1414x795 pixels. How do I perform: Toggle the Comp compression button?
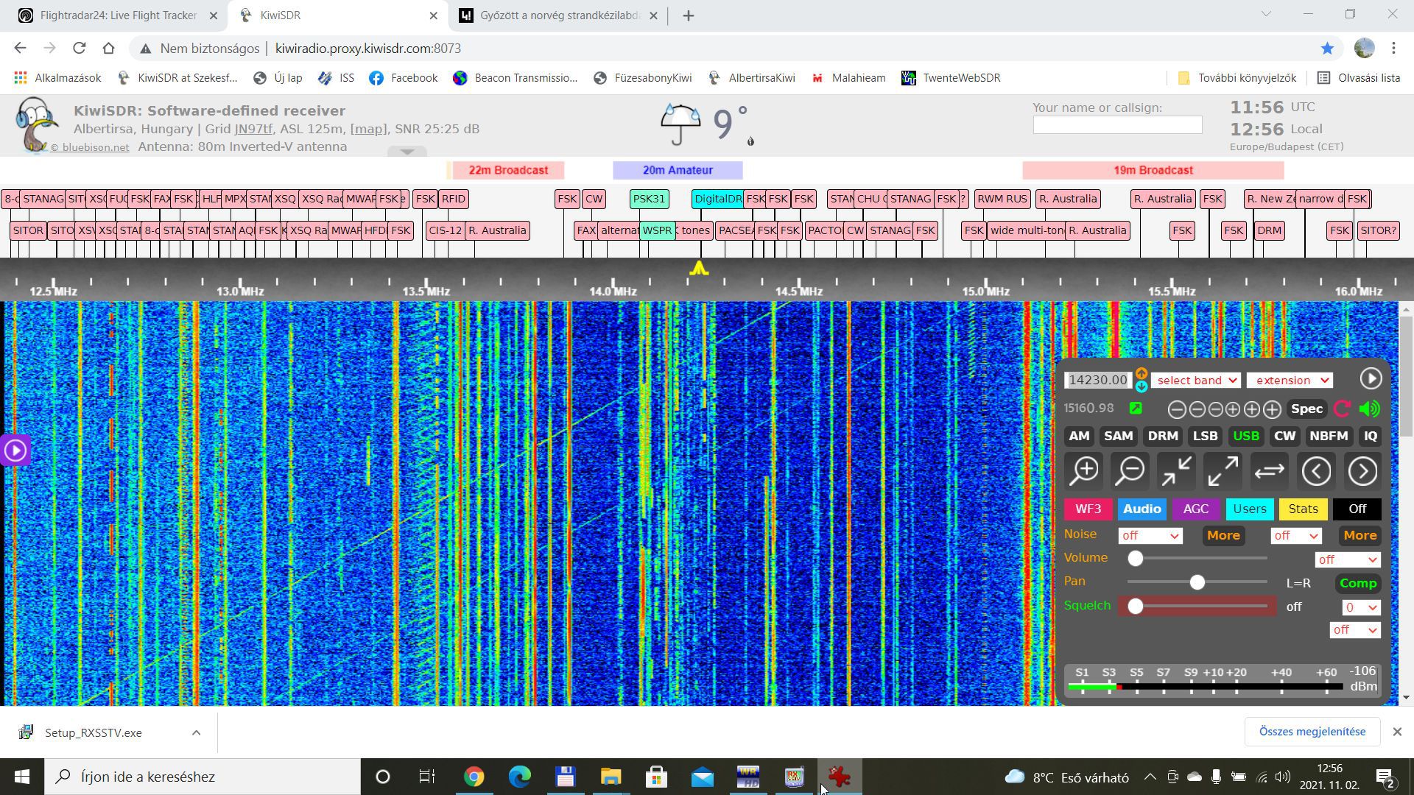point(1358,583)
